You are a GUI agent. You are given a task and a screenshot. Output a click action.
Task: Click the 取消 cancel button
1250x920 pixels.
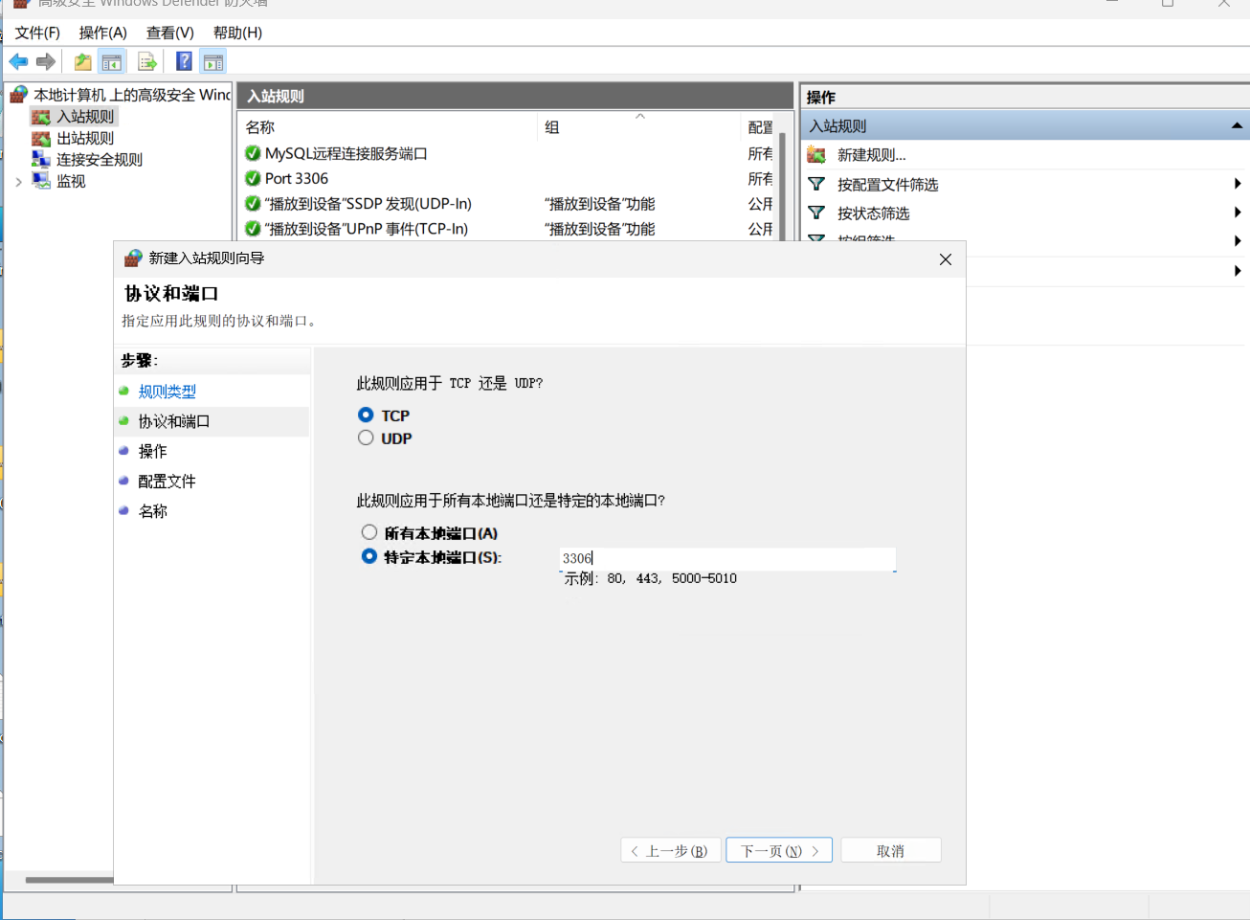click(x=890, y=850)
